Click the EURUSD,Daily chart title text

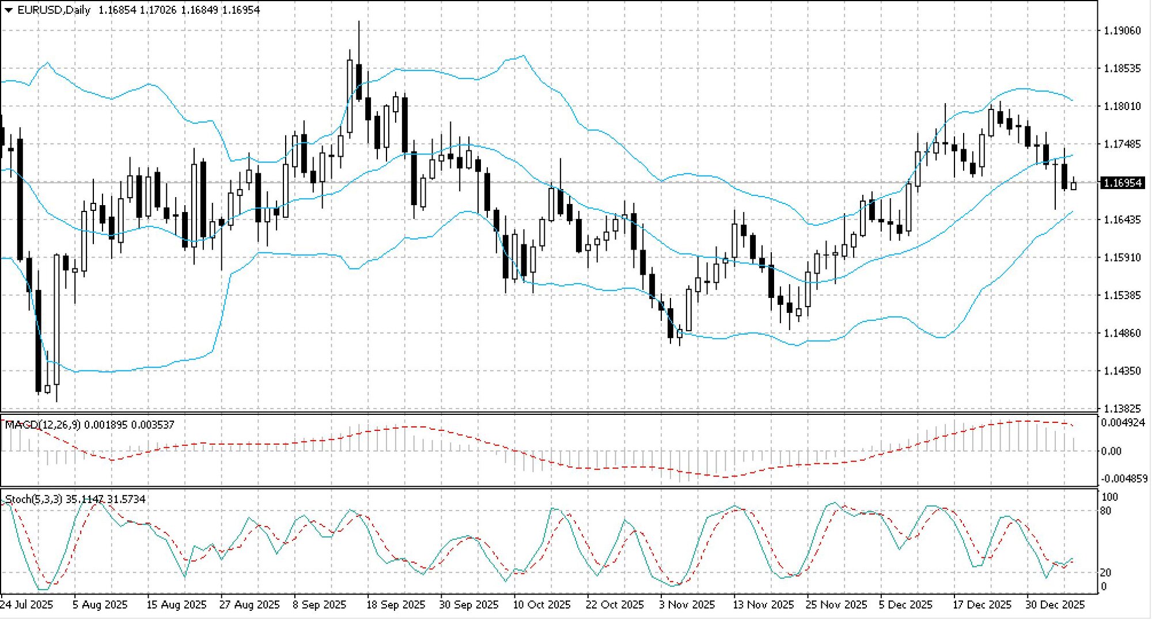(x=54, y=10)
